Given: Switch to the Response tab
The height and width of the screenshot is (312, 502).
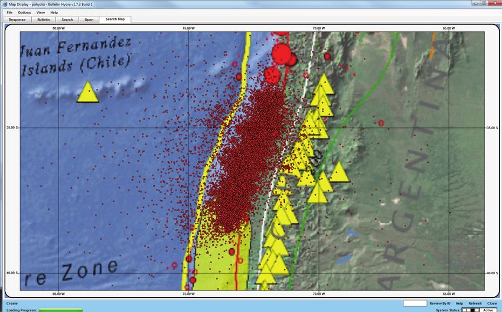Looking at the screenshot, I should [17, 19].
